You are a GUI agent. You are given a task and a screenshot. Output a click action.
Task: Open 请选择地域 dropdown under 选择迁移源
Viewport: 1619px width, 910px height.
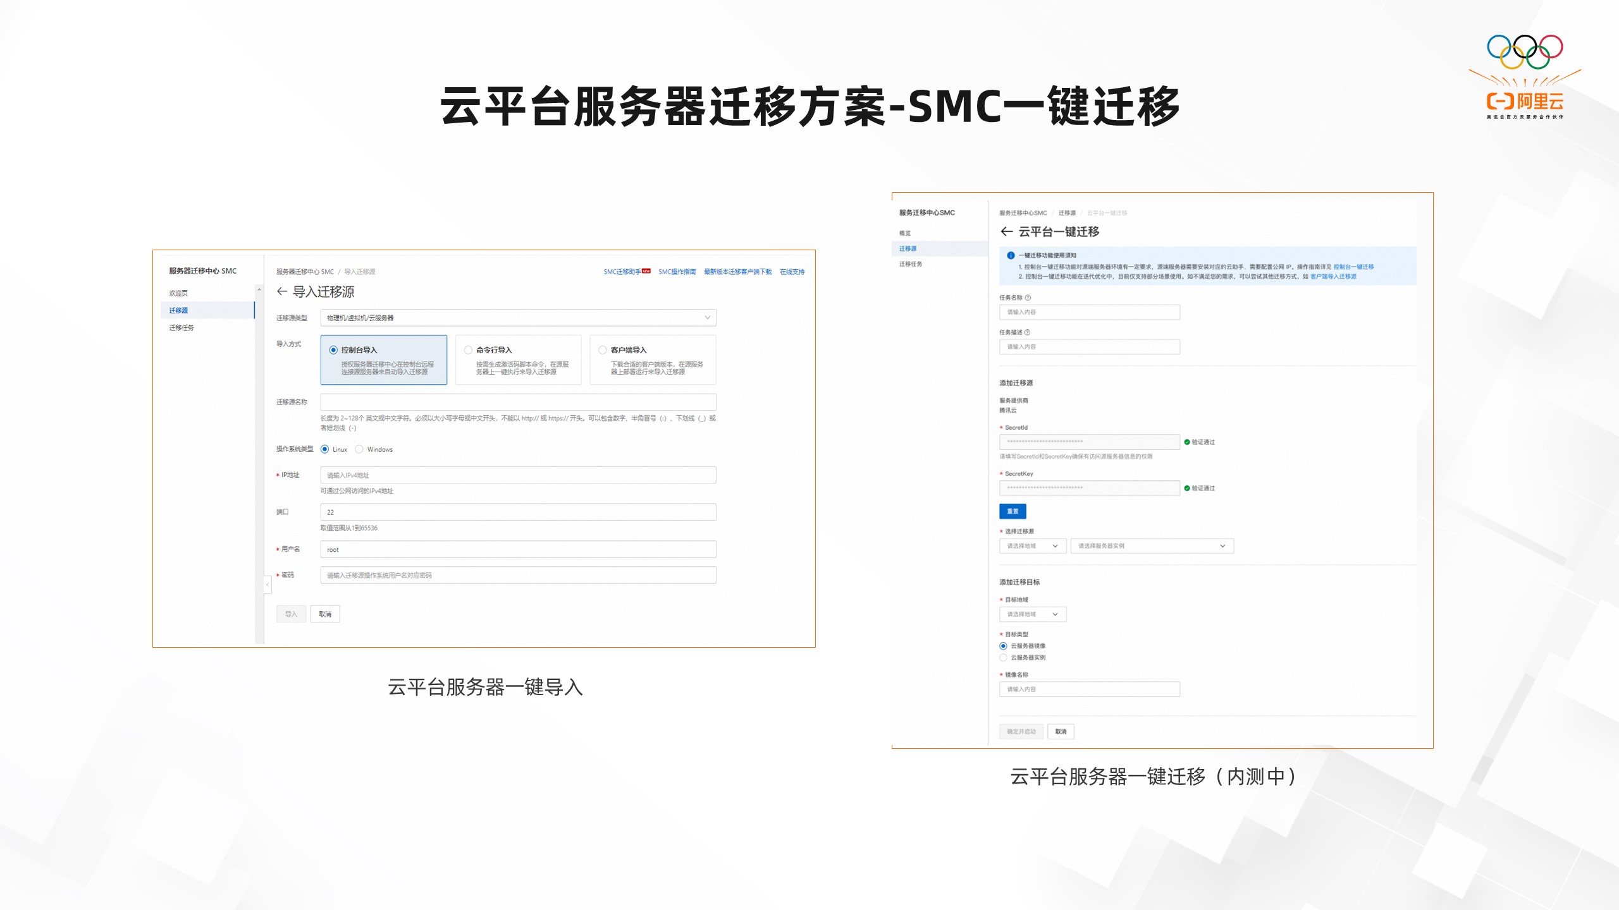pos(1033,546)
